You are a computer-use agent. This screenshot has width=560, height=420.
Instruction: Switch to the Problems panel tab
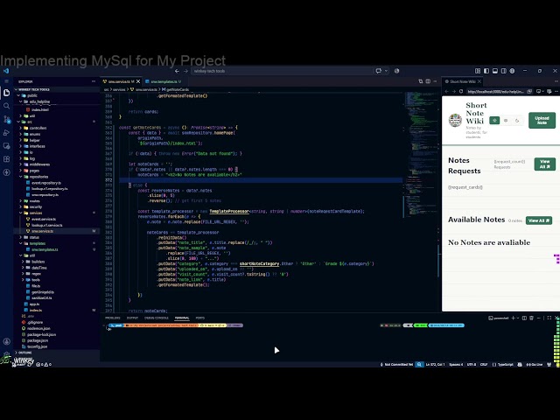(113, 318)
